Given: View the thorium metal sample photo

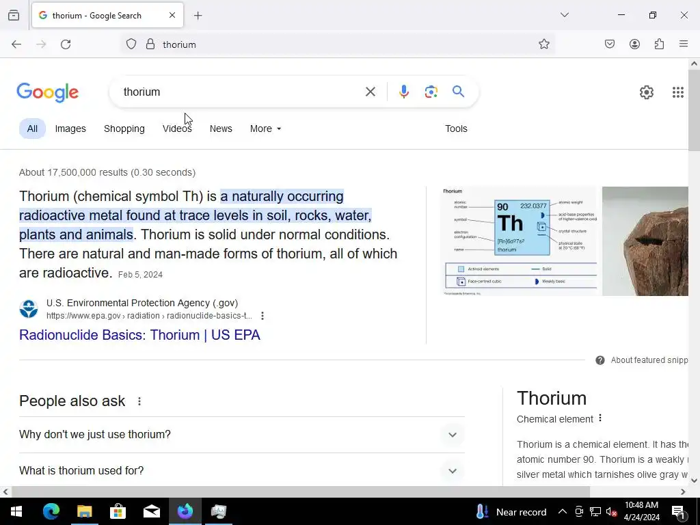Looking at the screenshot, I should [645, 241].
